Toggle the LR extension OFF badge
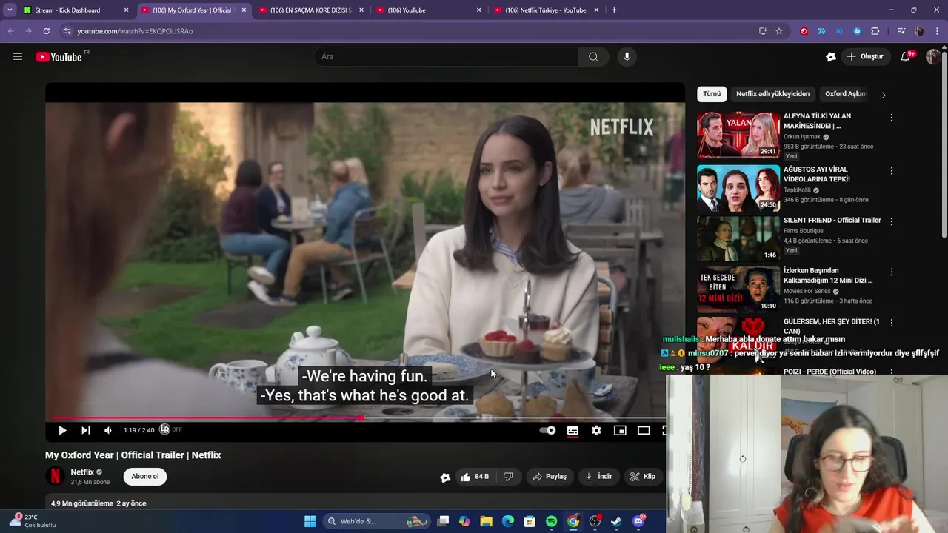948x533 pixels. 170,429
